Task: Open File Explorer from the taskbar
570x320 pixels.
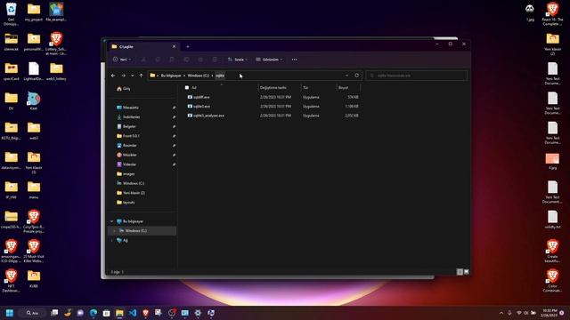Action: [x=119, y=313]
